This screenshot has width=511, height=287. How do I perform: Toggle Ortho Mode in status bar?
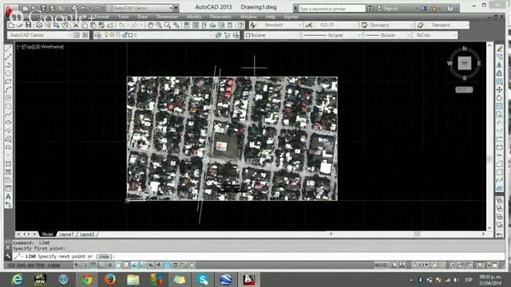pos(101,265)
